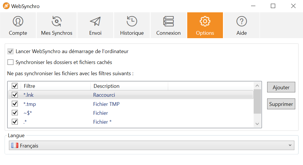This screenshot has width=303, height=165.
Task: Toggle launch WebSynchro at startup checkbox
Action: point(10,51)
